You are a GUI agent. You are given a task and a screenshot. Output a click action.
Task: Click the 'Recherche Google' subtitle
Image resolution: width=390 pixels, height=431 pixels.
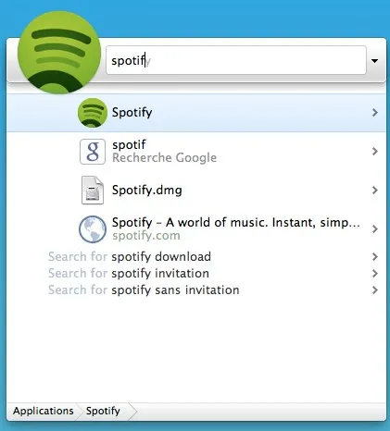tap(164, 158)
